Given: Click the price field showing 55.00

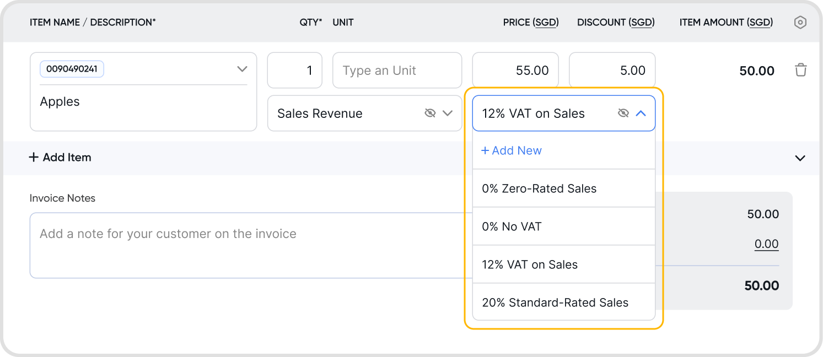Looking at the screenshot, I should coord(515,71).
